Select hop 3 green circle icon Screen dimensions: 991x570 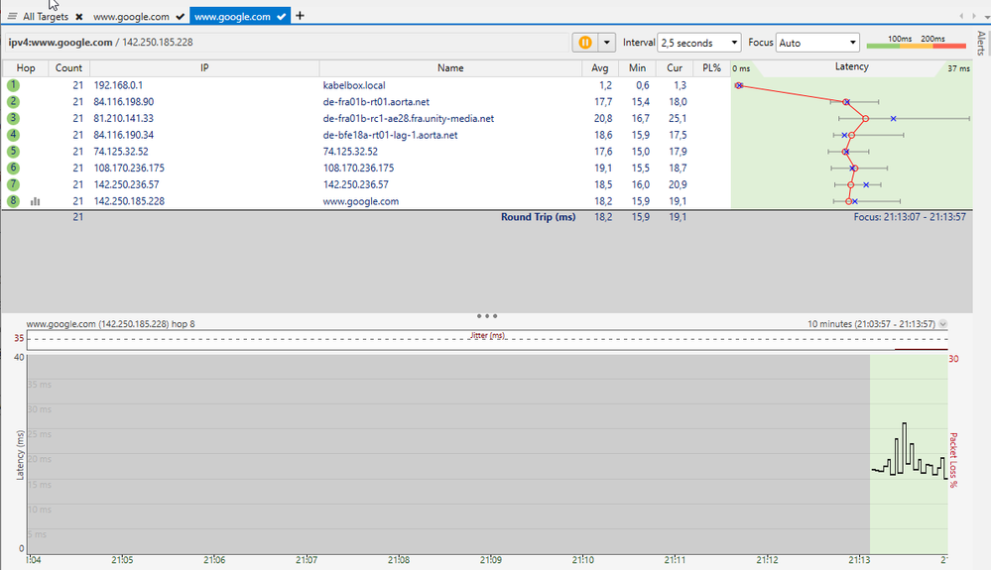13,118
